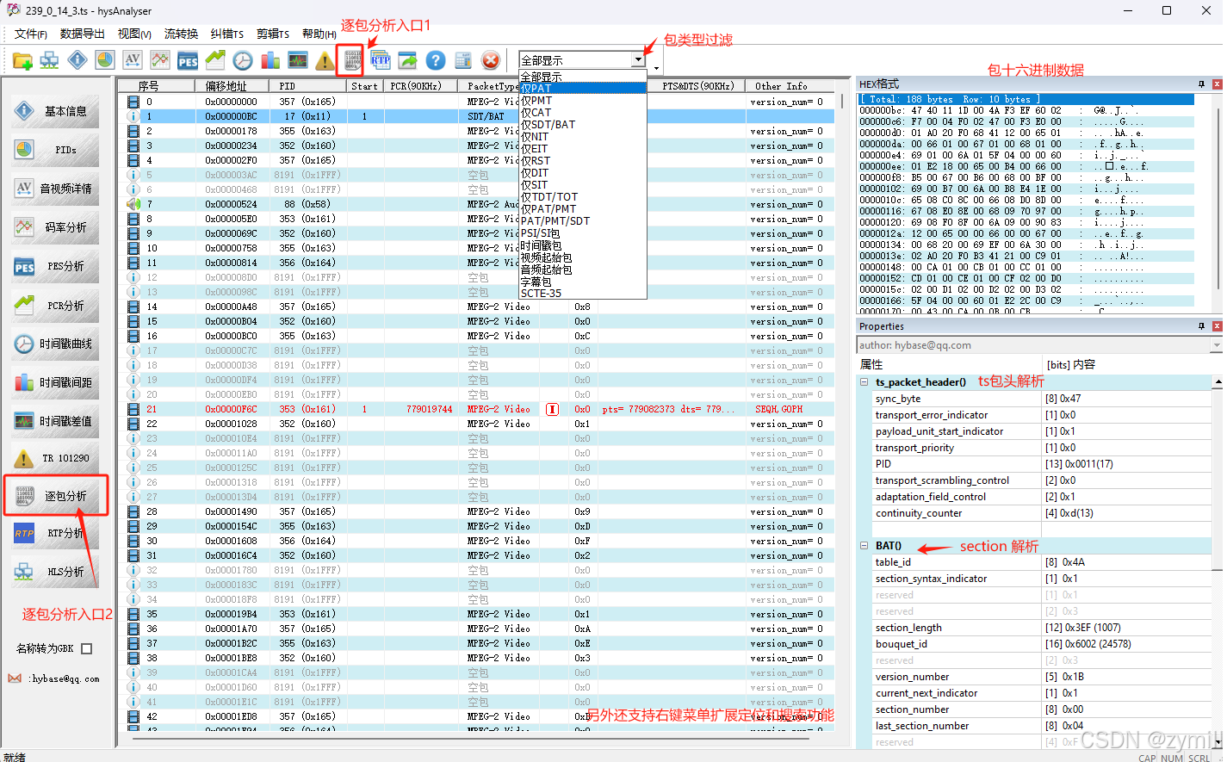
Task: Open 基本信息 in the sidebar
Action: (56, 111)
